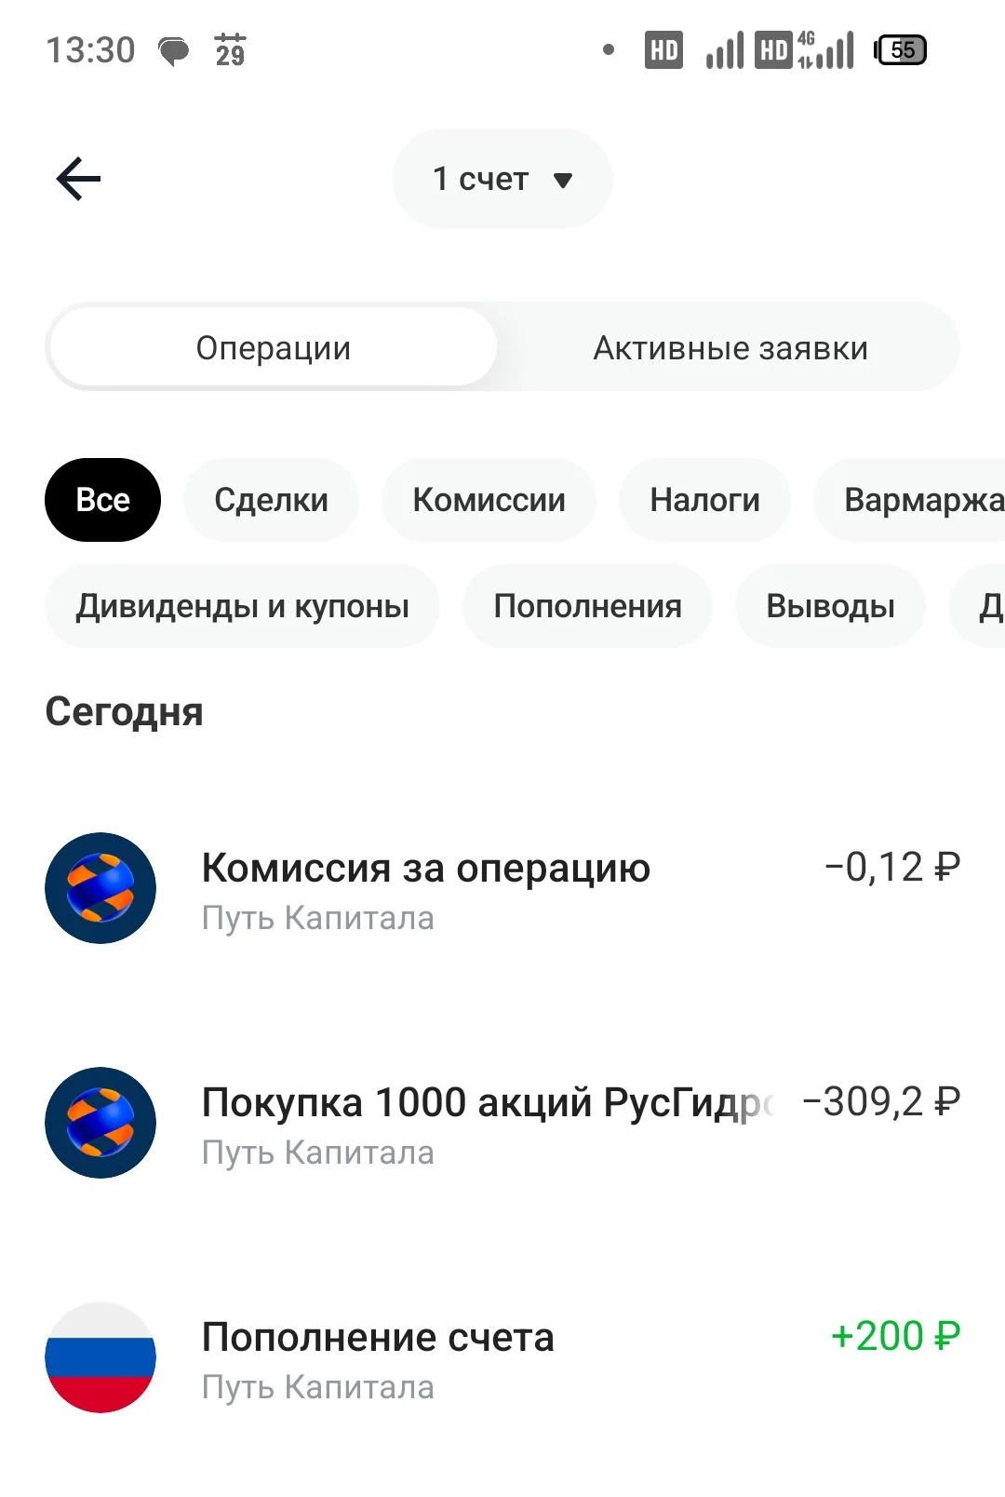Filter operations by «Комиссии»

point(489,500)
